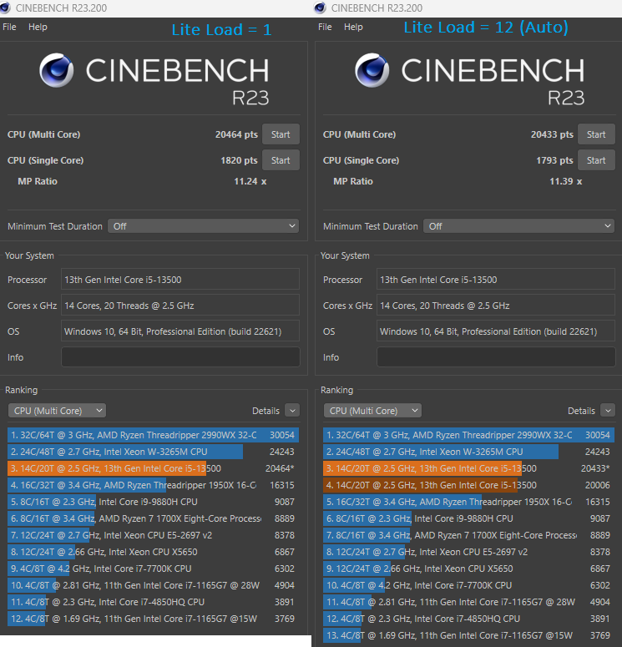
Task: Select Xeon X5650 ranking row, left window
Action: coord(153,552)
